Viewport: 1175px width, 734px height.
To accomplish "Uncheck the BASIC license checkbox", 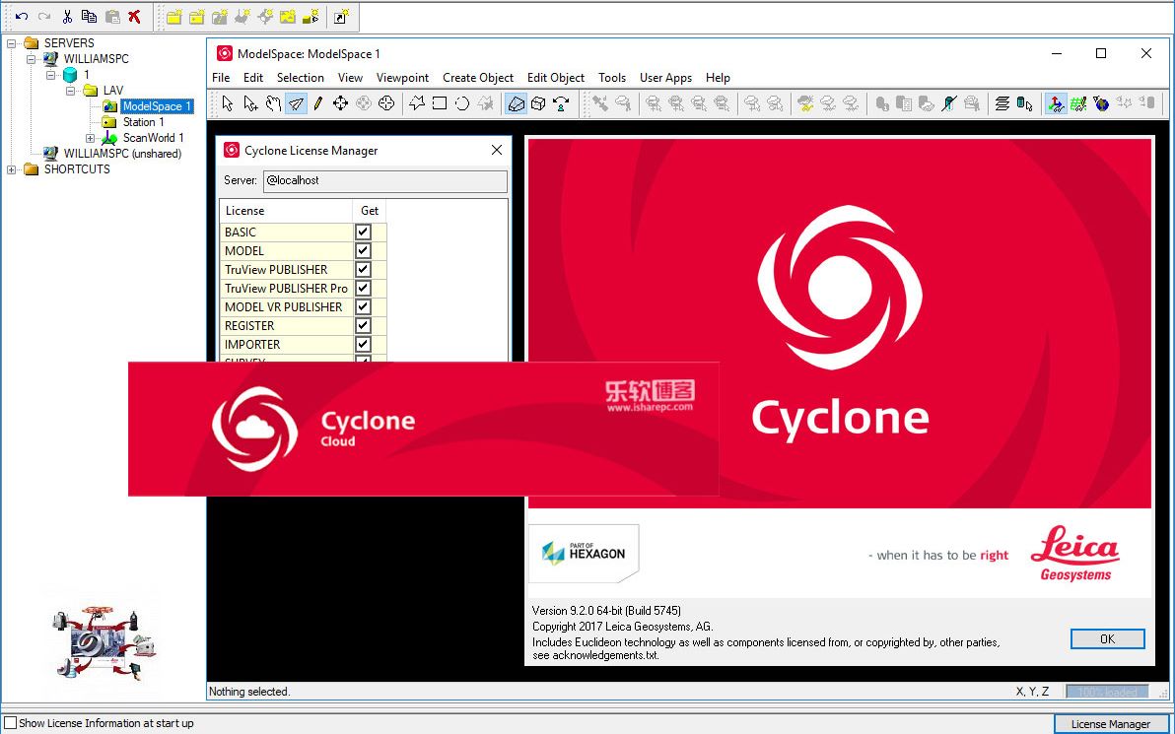I will tap(363, 233).
